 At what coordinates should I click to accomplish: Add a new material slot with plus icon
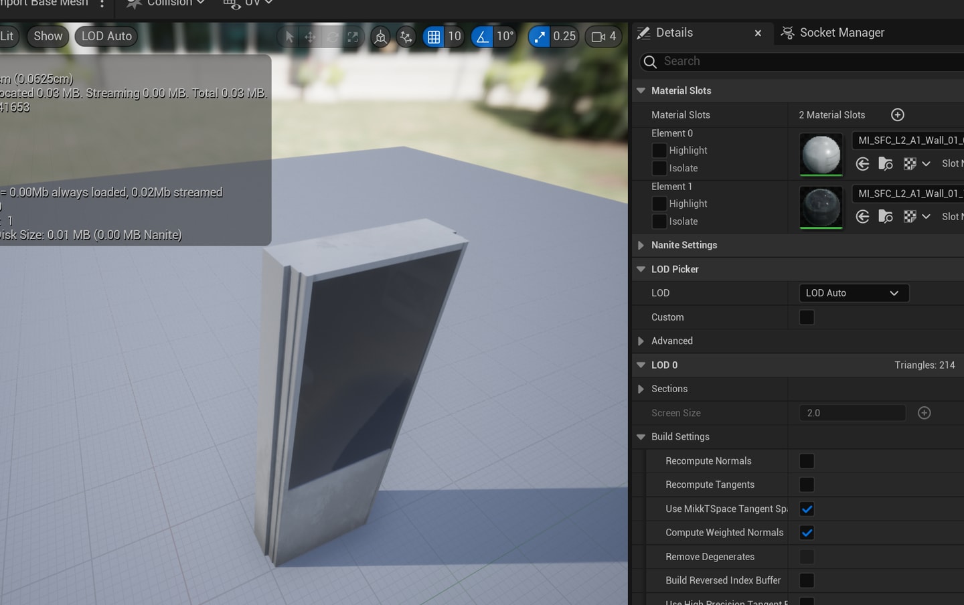tap(898, 115)
